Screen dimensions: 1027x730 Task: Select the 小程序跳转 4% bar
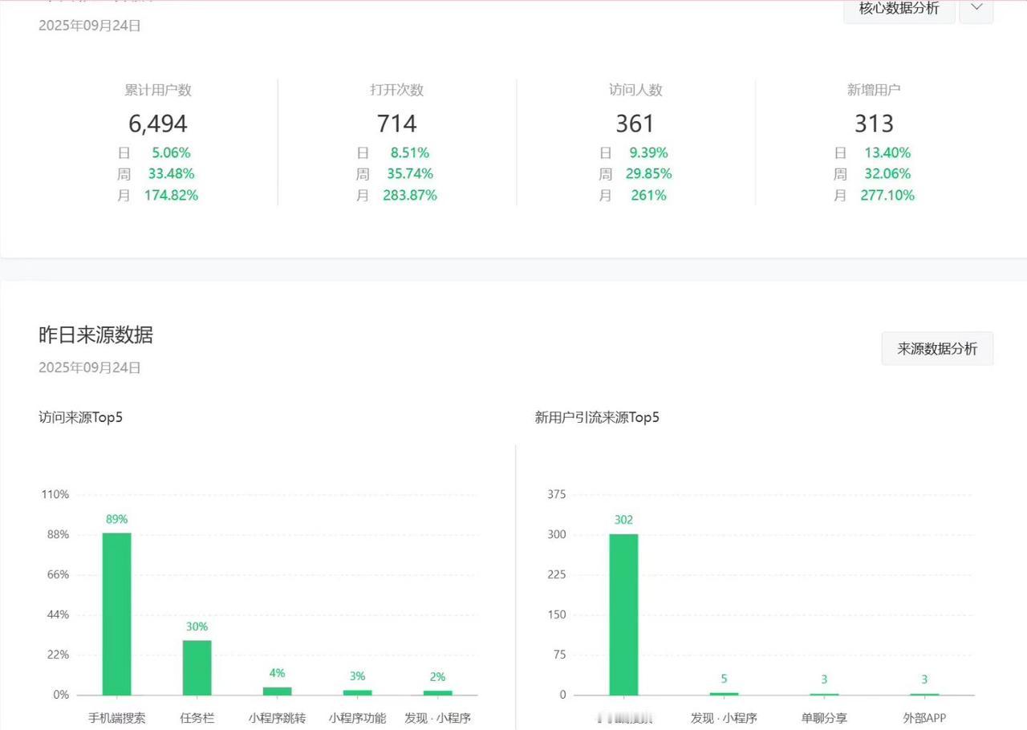(278, 691)
